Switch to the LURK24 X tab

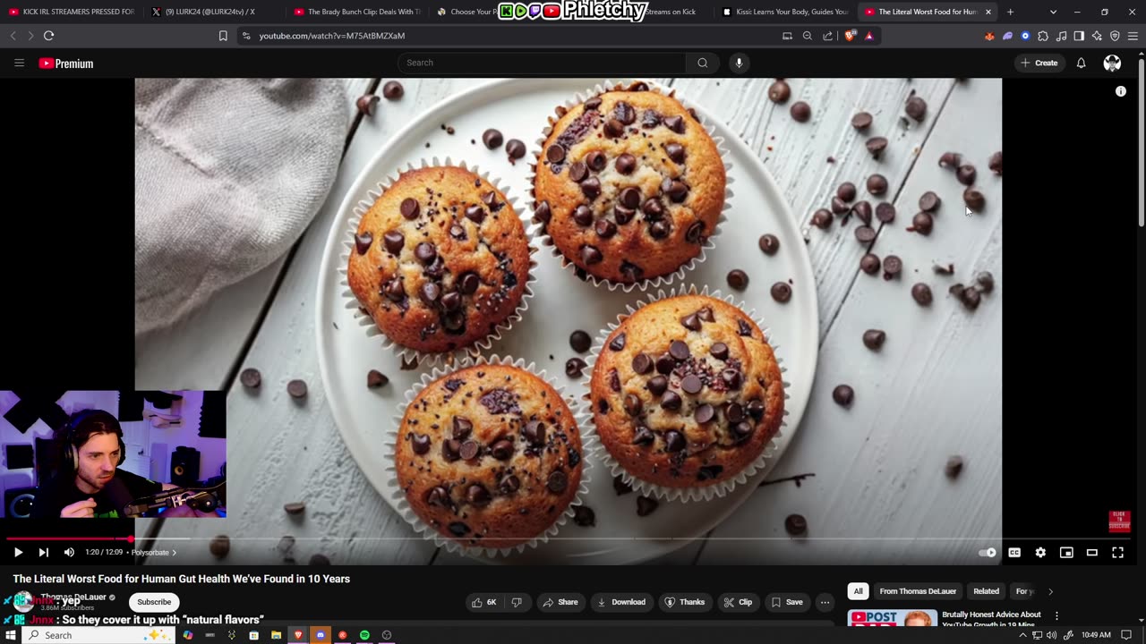211,12
